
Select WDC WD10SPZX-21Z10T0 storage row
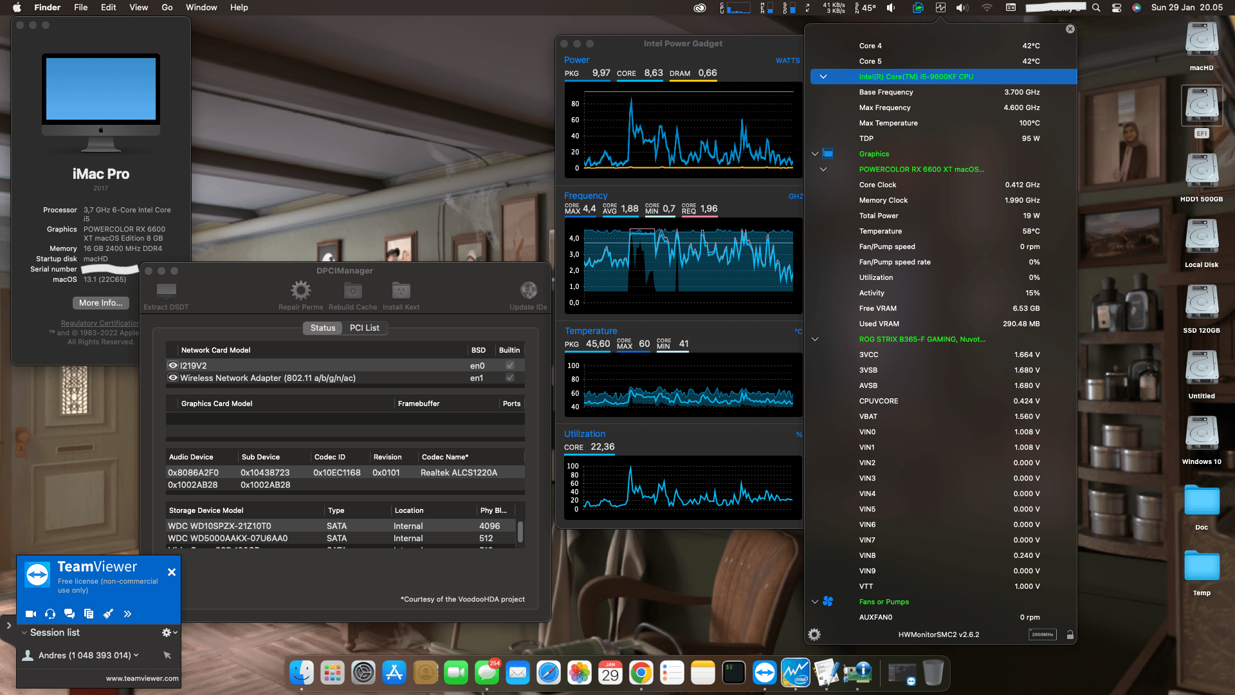(341, 526)
